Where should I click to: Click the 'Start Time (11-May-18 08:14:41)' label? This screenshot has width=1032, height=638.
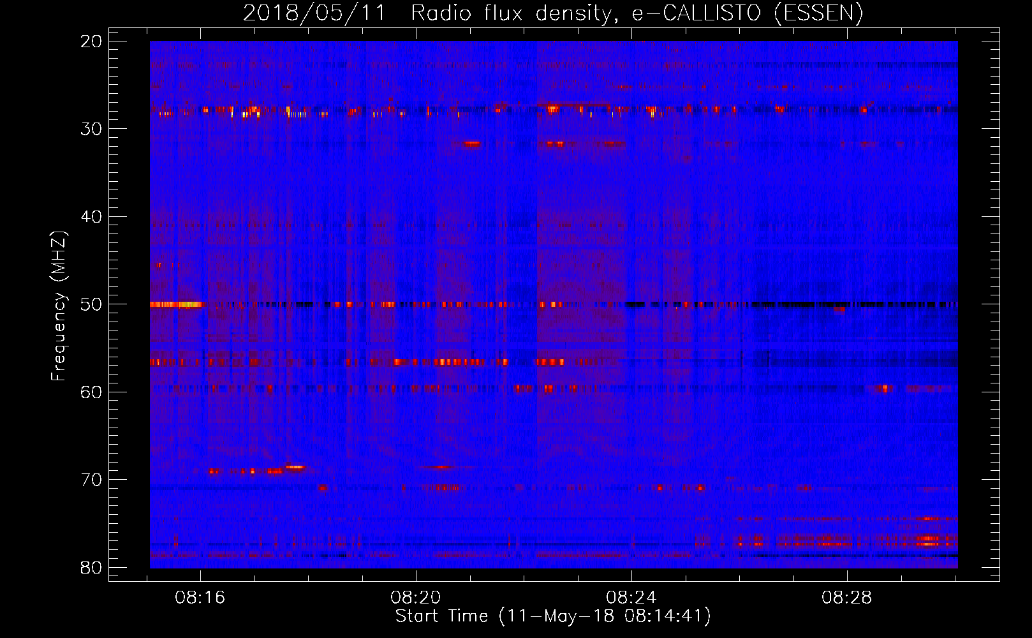(553, 616)
